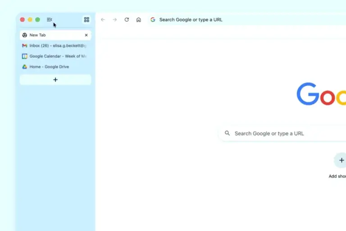Viewport: 346px width, 231px height.
Task: Click the Google logo
Action: (x=321, y=94)
